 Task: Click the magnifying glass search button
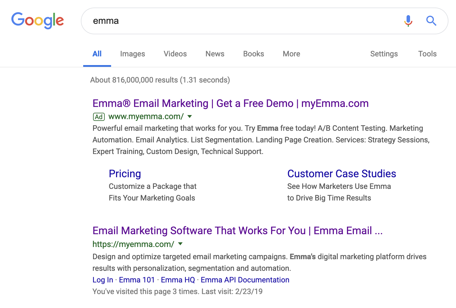tap(431, 21)
